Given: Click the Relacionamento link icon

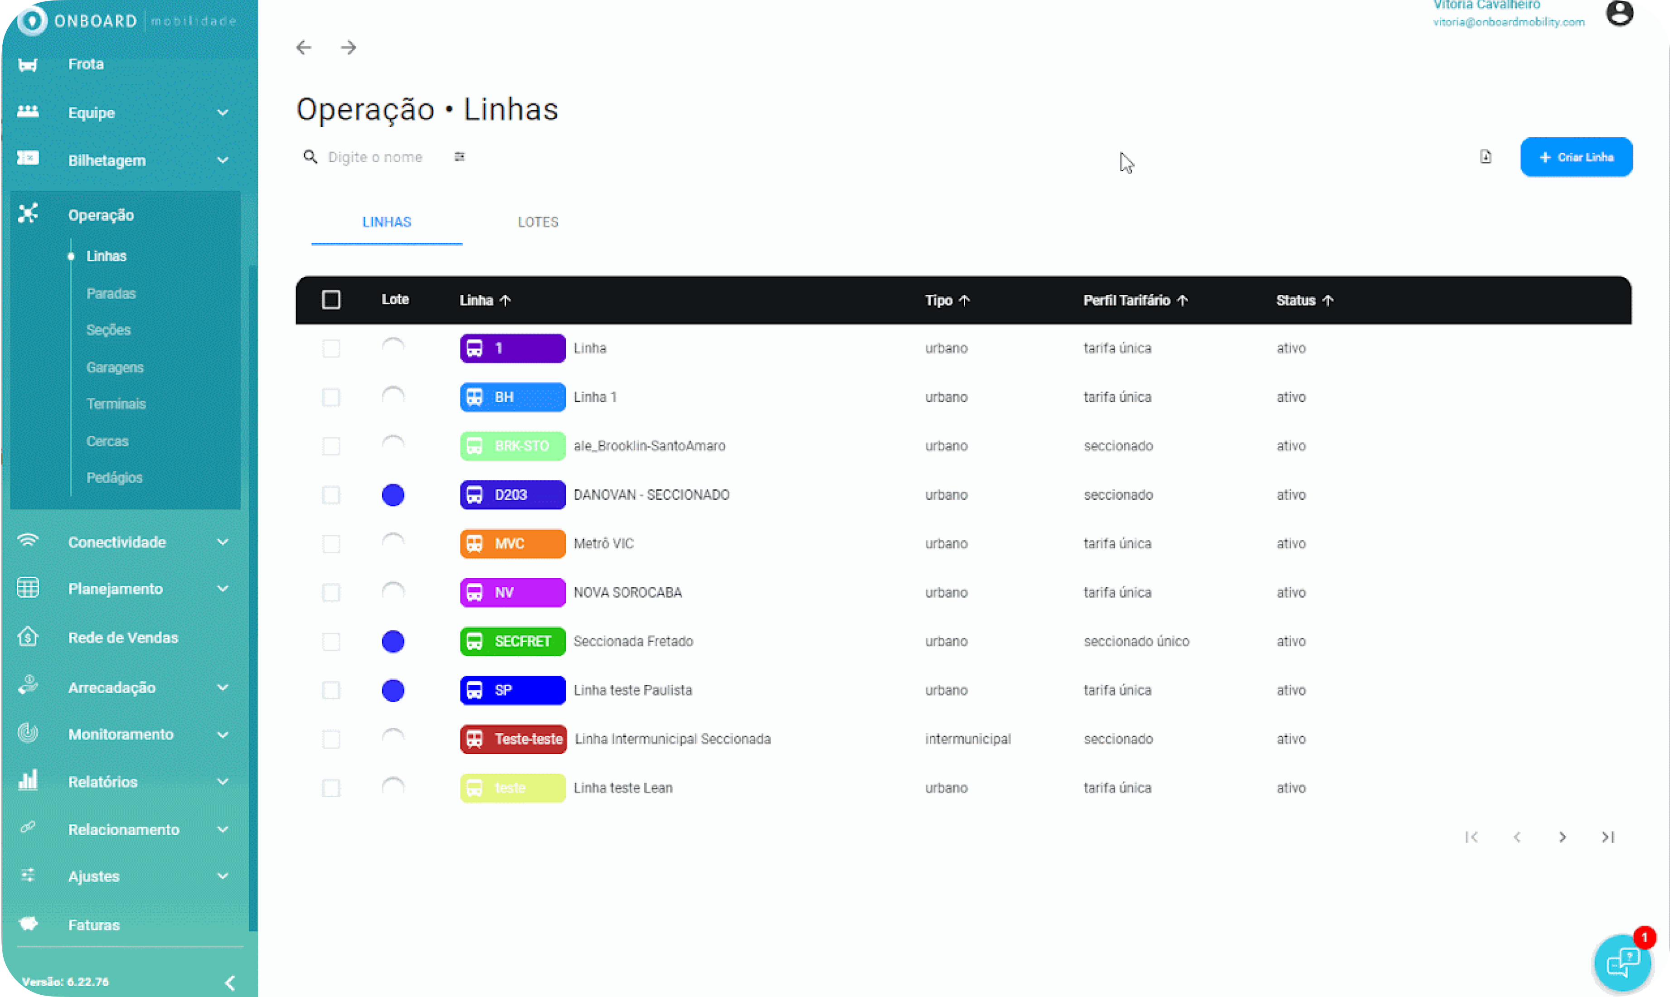Looking at the screenshot, I should click(28, 828).
